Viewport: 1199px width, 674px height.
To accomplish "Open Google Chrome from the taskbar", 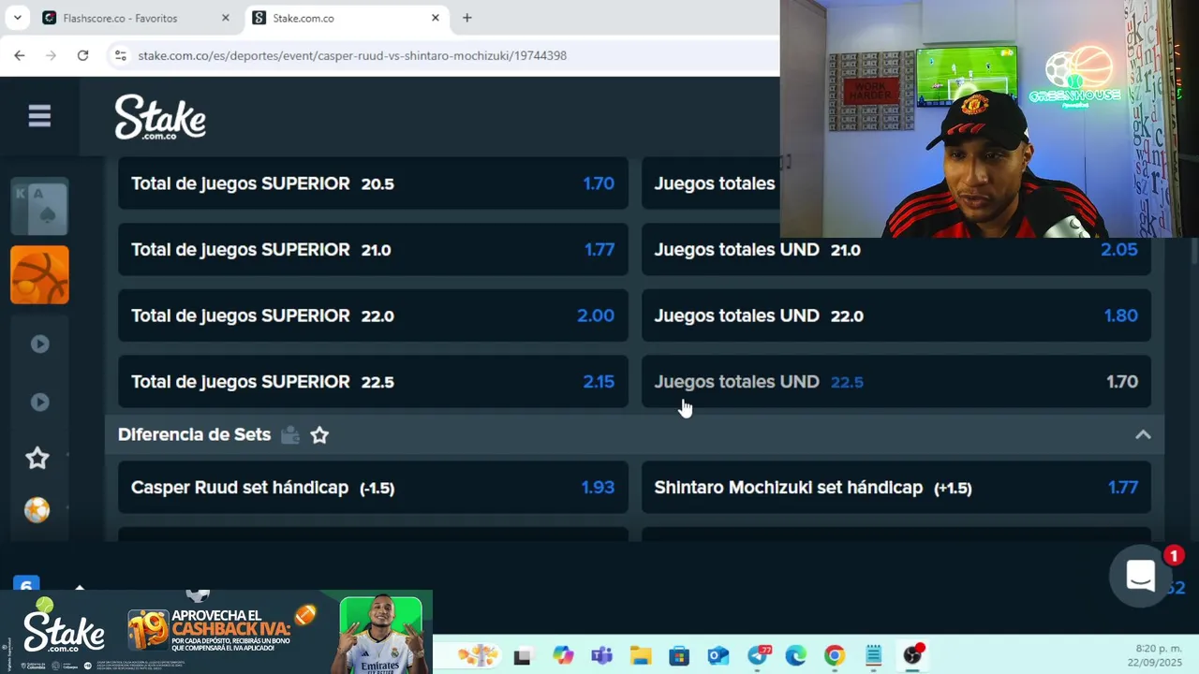I will (x=835, y=655).
